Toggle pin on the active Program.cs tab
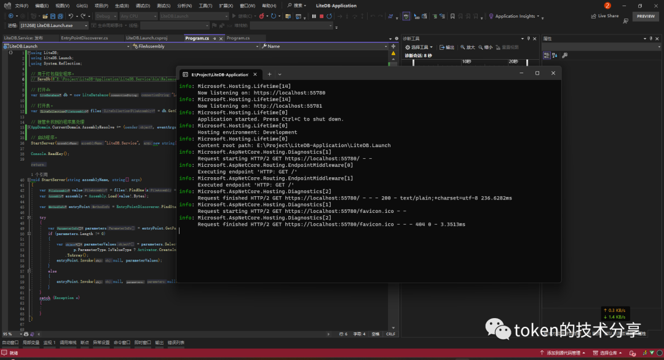Image resolution: width=664 pixels, height=360 pixels. click(215, 38)
